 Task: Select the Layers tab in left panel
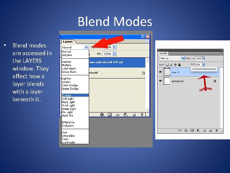pos(68,42)
